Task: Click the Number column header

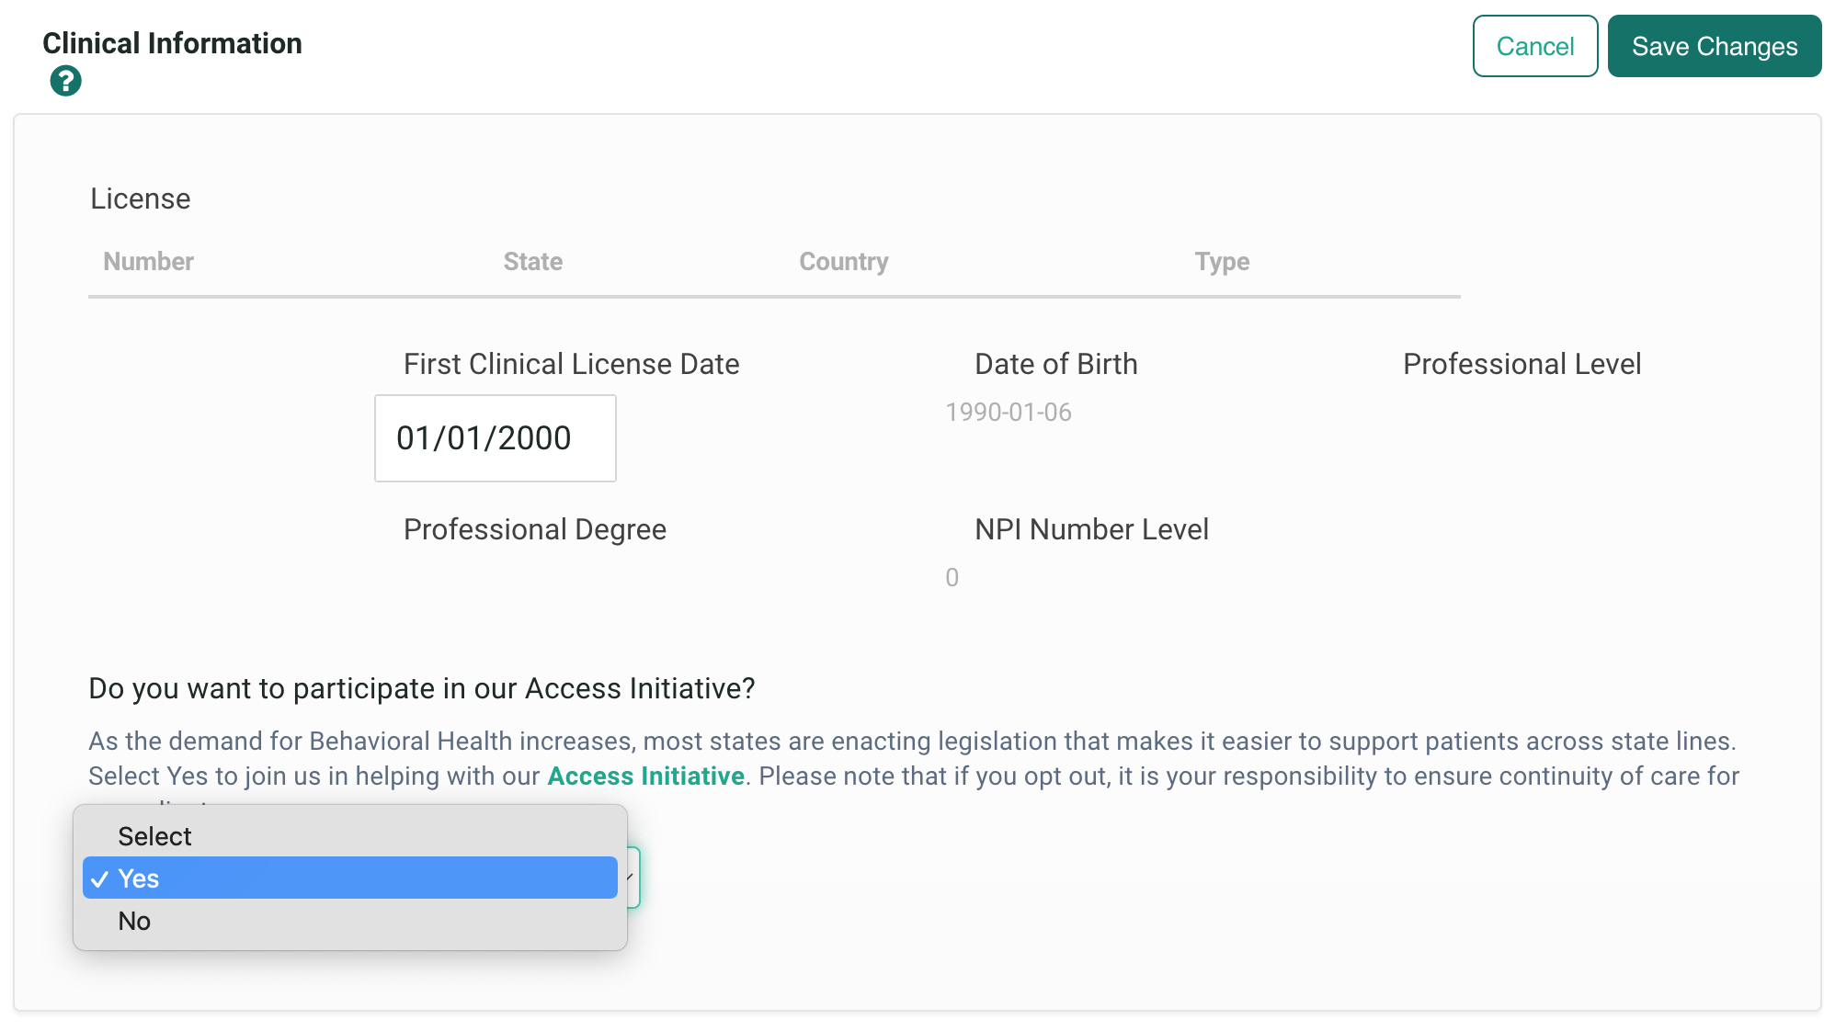Action: tap(148, 261)
